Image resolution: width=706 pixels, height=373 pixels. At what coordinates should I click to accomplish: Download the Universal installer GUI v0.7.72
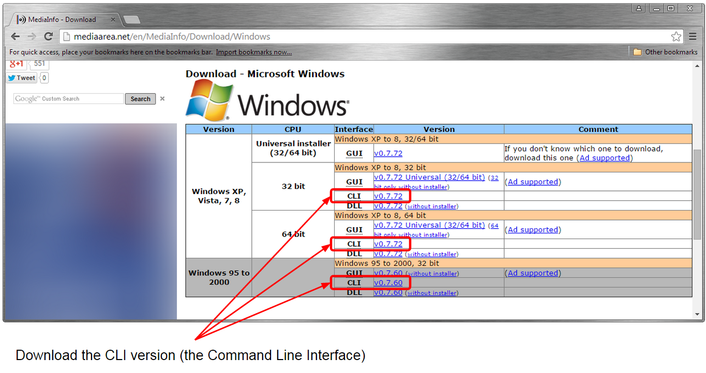tap(388, 153)
